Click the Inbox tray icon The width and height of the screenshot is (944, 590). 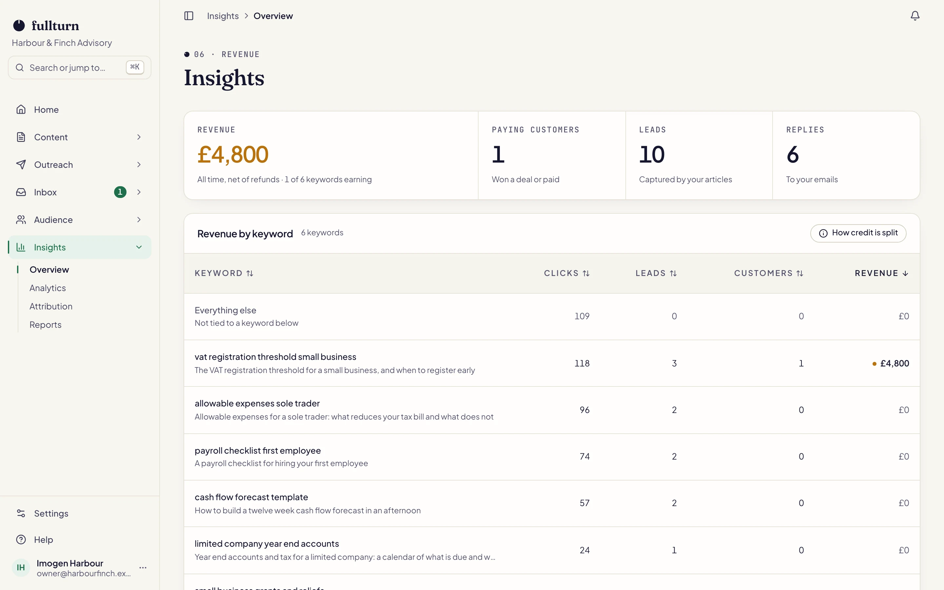(x=21, y=192)
